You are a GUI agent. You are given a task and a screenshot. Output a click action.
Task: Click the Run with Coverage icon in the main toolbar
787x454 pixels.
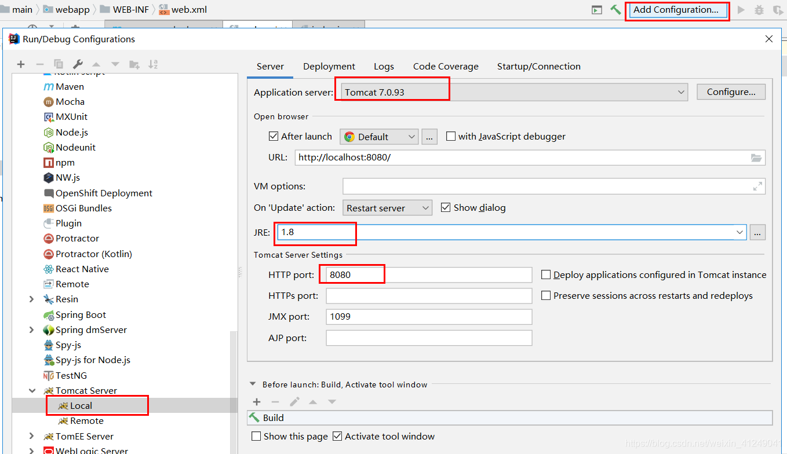777,10
